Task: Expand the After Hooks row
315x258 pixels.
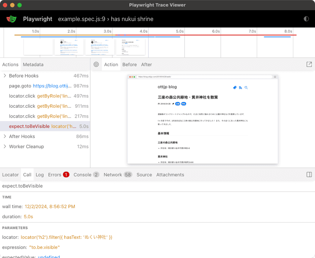Action: click(5, 136)
